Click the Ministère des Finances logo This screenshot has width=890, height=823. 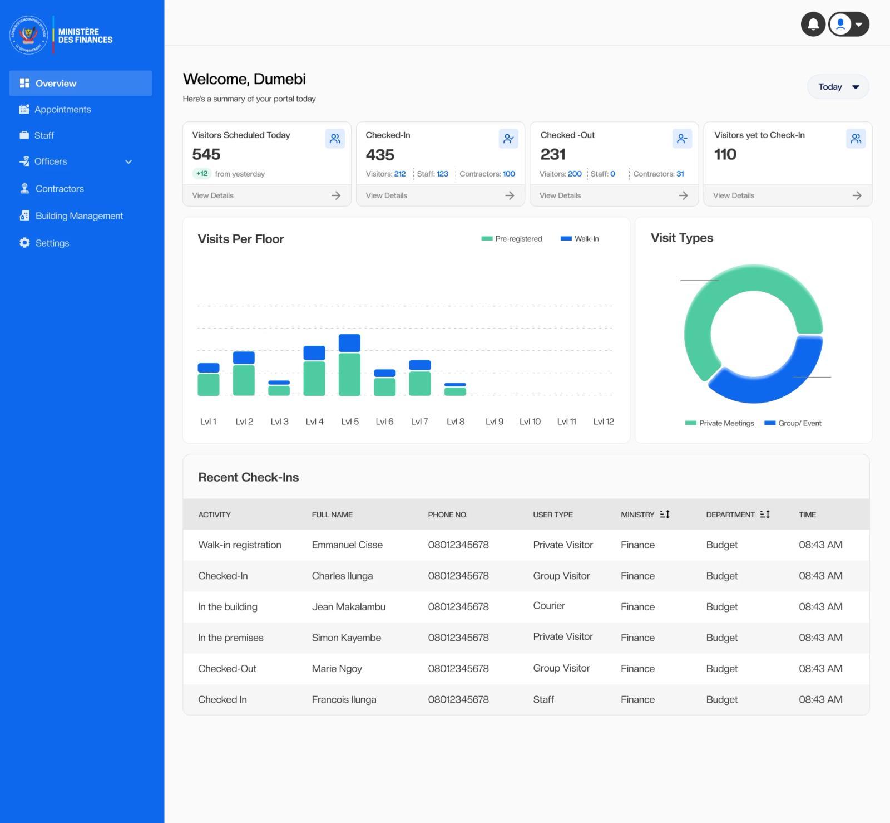click(61, 35)
